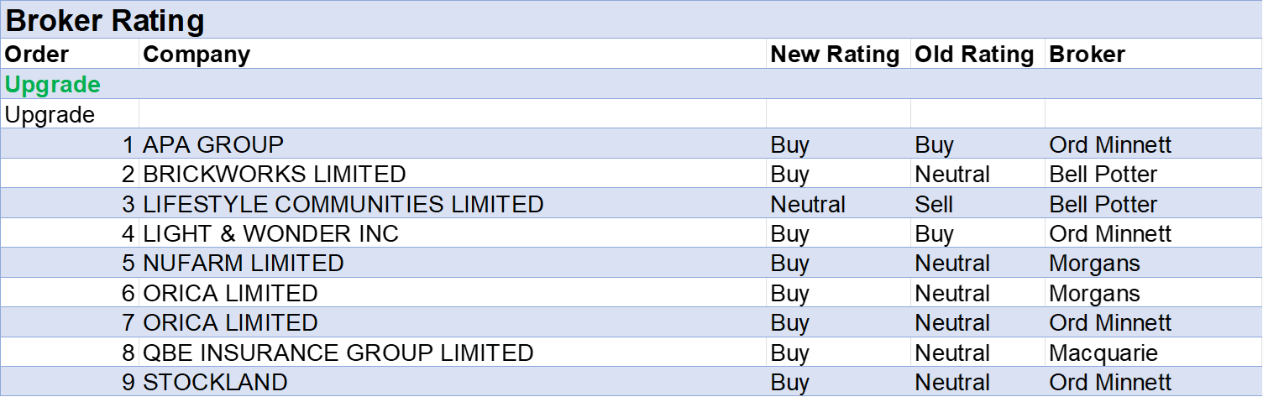
Task: Click the ORICA LIMITED cell
Action: point(230,322)
